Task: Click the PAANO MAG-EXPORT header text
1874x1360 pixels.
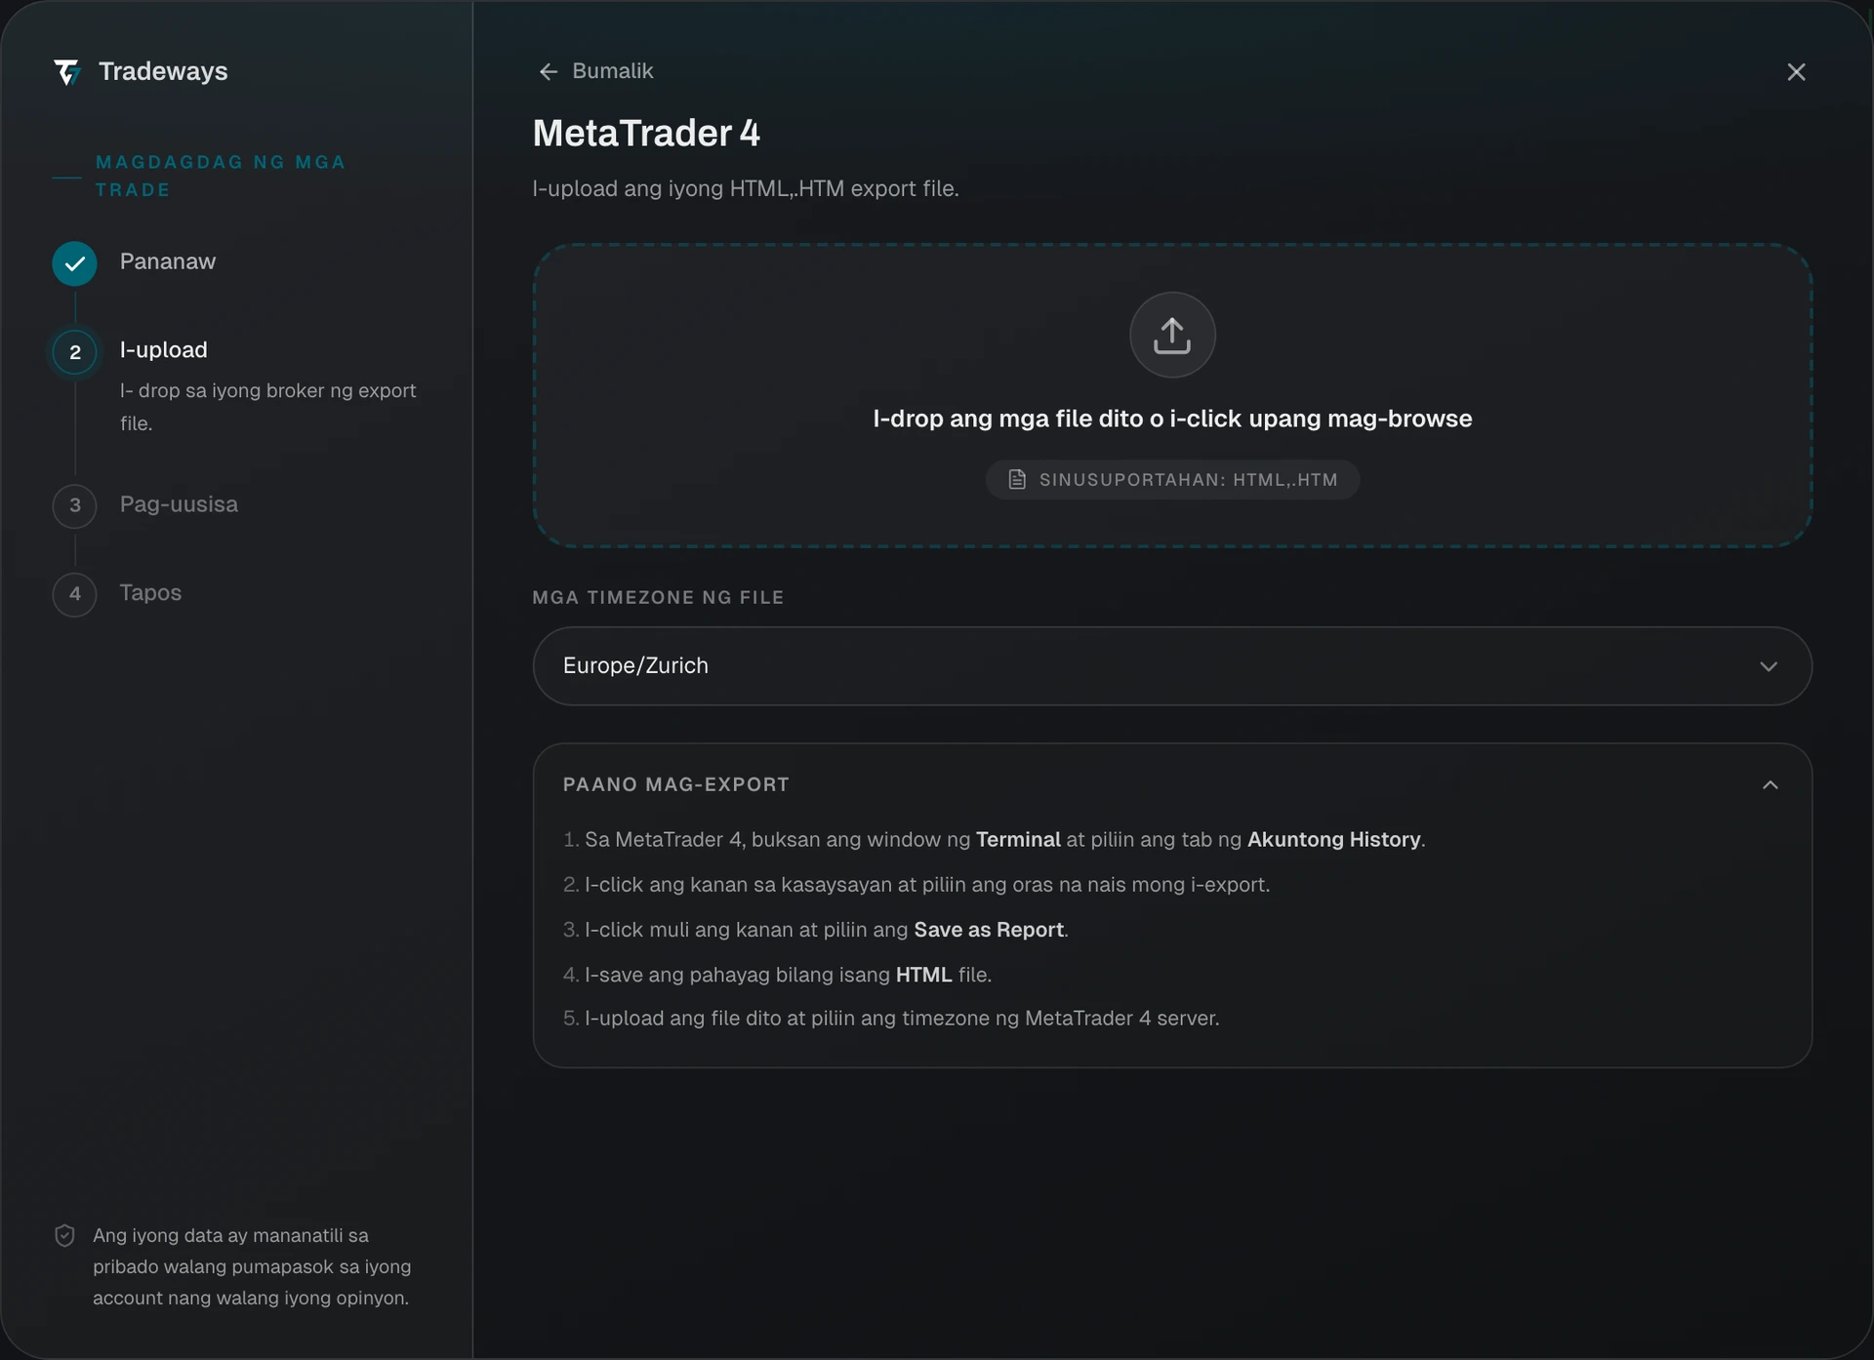Action: [676, 785]
